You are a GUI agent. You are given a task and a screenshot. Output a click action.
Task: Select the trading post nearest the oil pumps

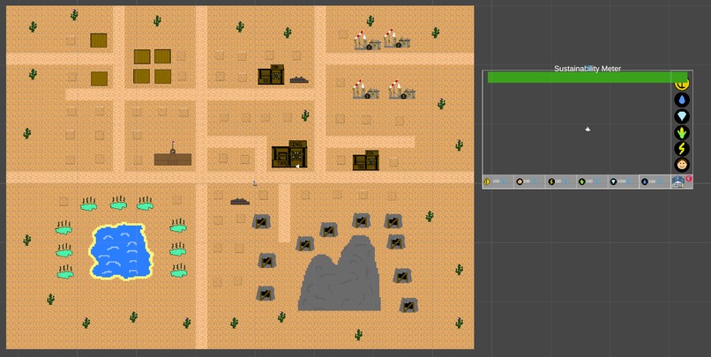click(x=365, y=160)
